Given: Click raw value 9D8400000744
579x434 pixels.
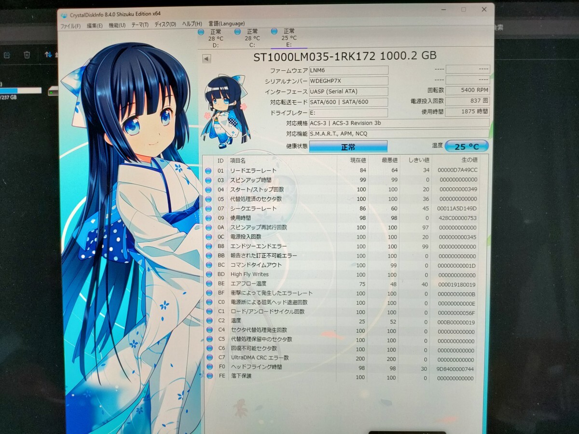Looking at the screenshot, I should pyautogui.click(x=456, y=369).
